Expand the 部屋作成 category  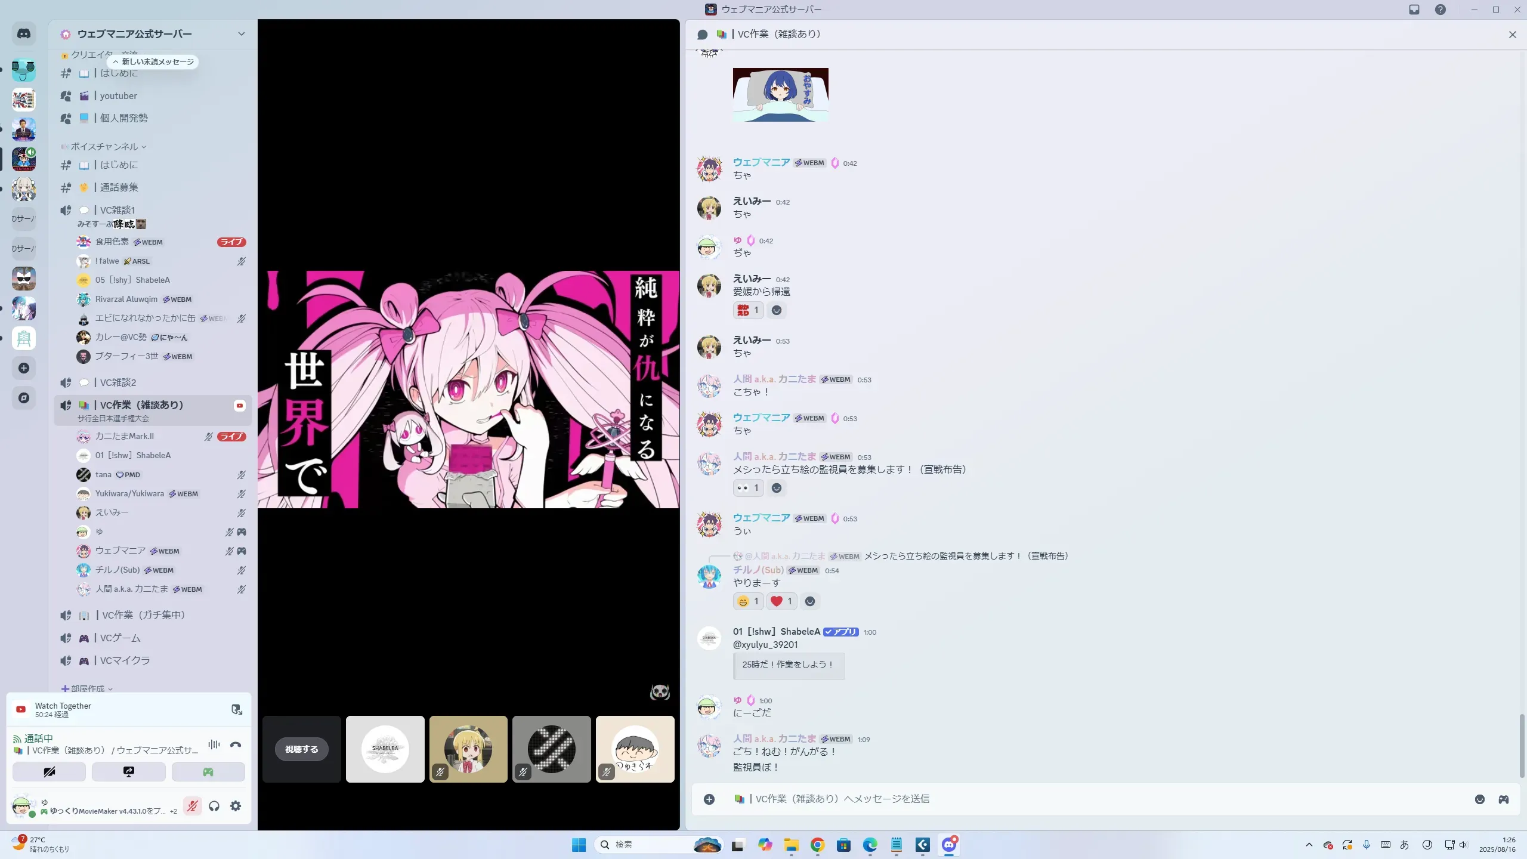pos(88,688)
